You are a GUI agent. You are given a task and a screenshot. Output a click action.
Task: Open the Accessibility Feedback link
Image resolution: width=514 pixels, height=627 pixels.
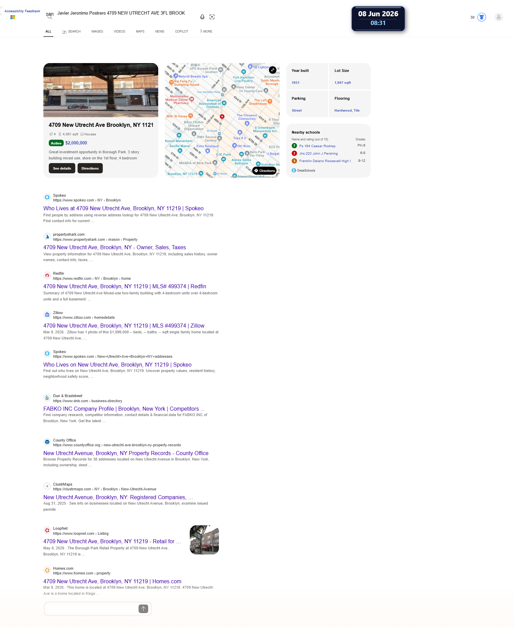point(22,11)
